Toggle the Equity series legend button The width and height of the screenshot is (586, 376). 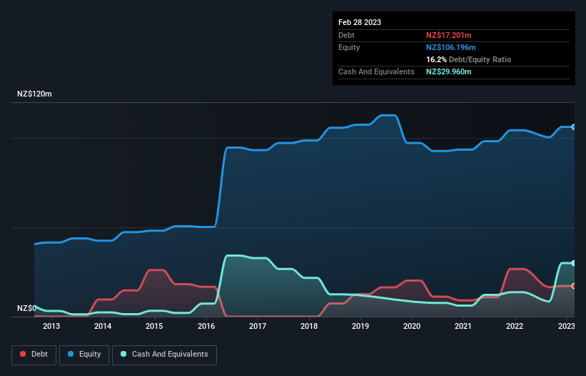coord(84,355)
